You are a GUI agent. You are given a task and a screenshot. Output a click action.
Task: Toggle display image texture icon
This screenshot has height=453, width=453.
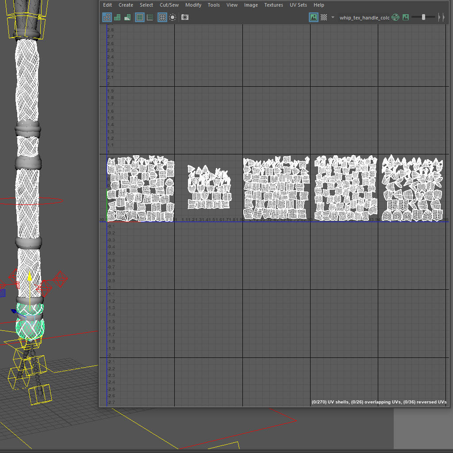coord(314,17)
